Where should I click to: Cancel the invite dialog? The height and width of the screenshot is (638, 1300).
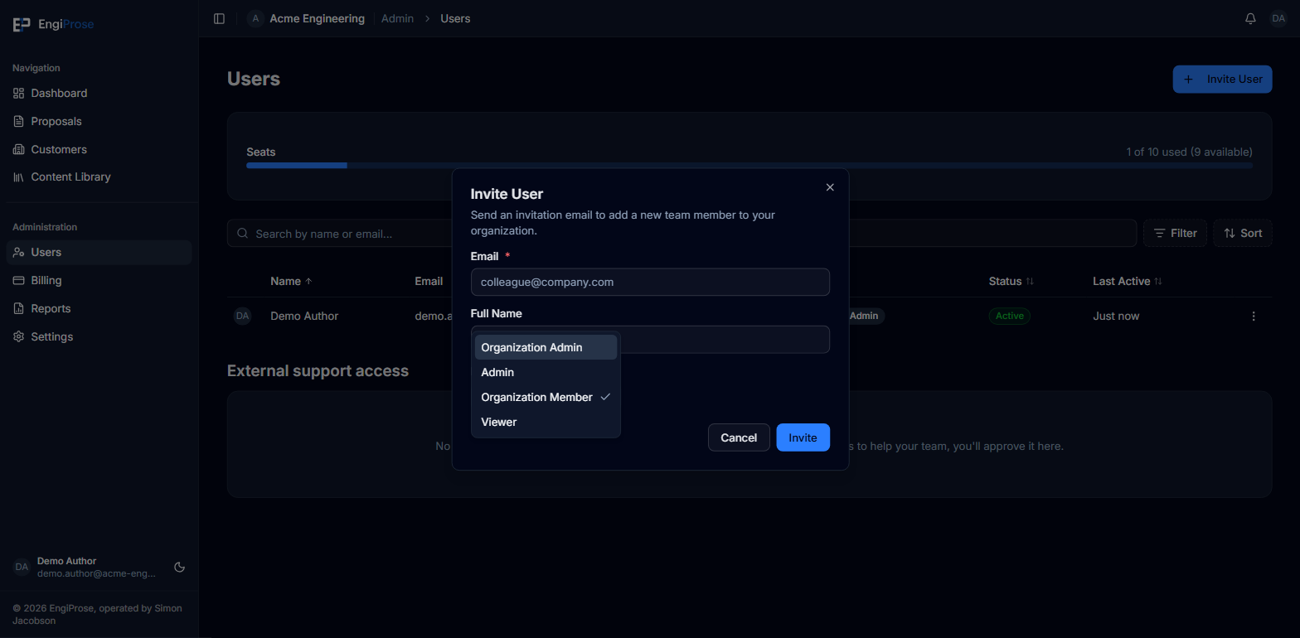pos(739,437)
